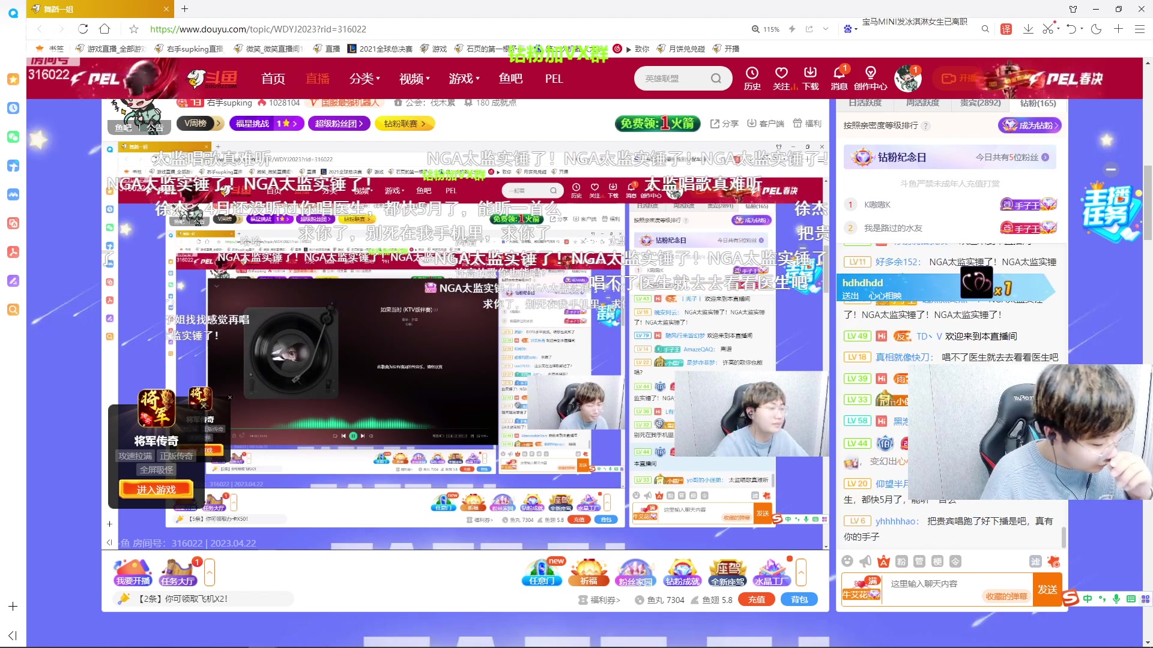This screenshot has height=648, width=1153.
Task: Click the 梗 meme chat toolbar icon
Action: [x=937, y=561]
